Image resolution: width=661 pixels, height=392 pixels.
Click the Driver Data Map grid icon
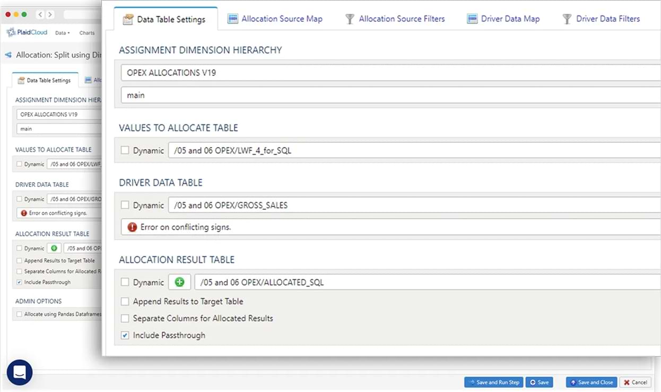coord(472,19)
